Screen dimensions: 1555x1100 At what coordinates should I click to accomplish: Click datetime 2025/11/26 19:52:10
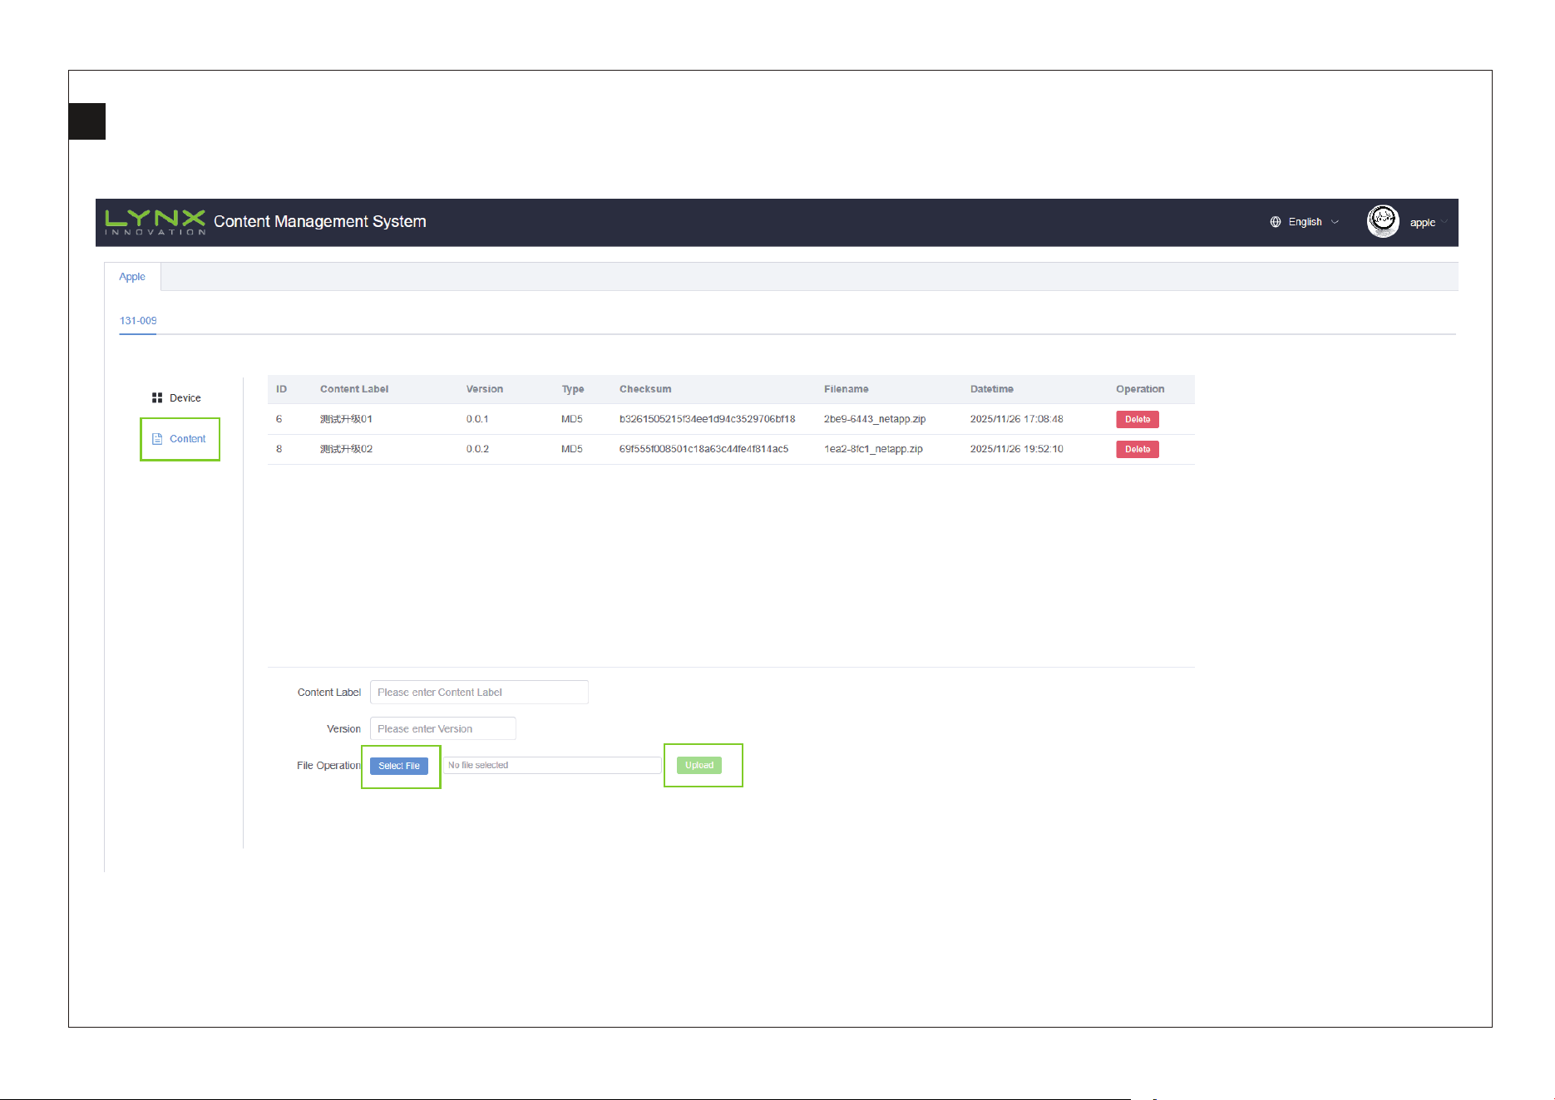[1016, 449]
